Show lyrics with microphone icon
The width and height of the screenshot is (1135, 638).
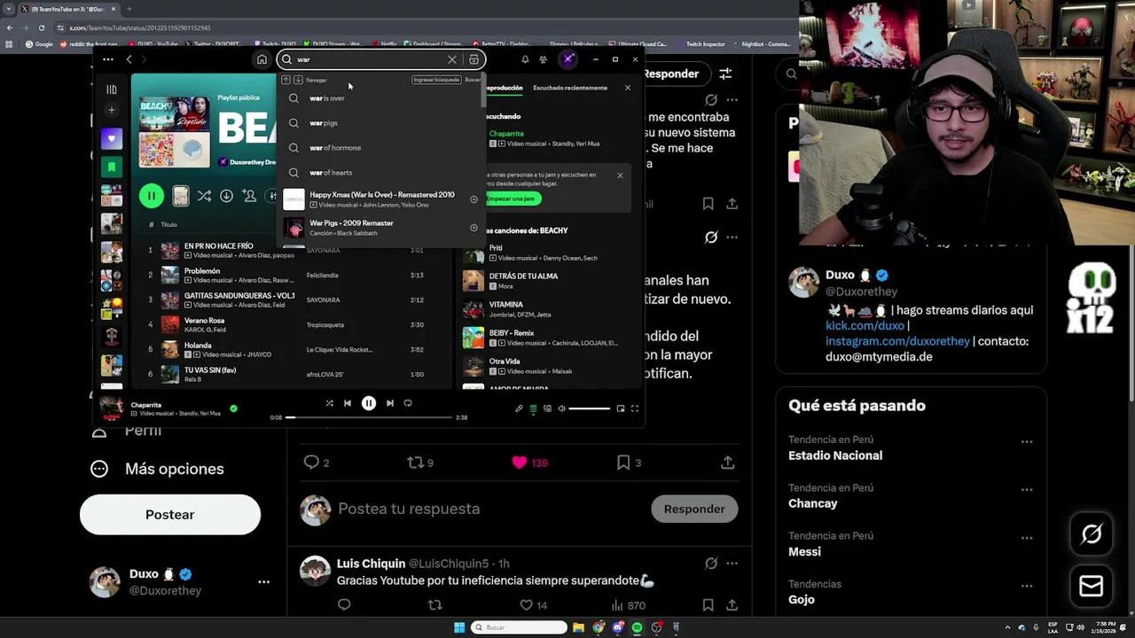click(x=519, y=408)
